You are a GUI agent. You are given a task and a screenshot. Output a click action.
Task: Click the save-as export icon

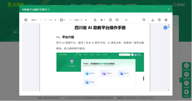[159, 20]
